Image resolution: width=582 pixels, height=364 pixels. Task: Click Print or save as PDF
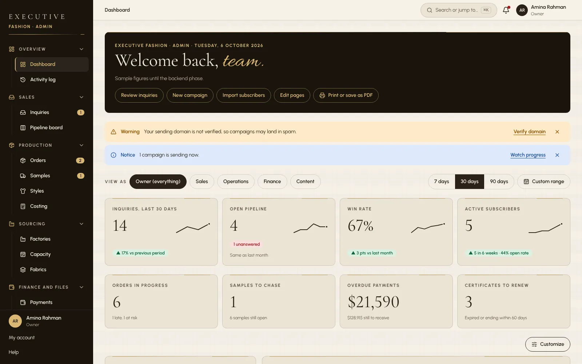pyautogui.click(x=346, y=95)
